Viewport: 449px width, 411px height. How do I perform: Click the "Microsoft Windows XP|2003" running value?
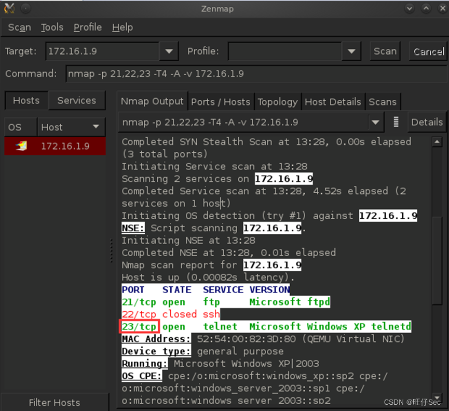click(246, 363)
